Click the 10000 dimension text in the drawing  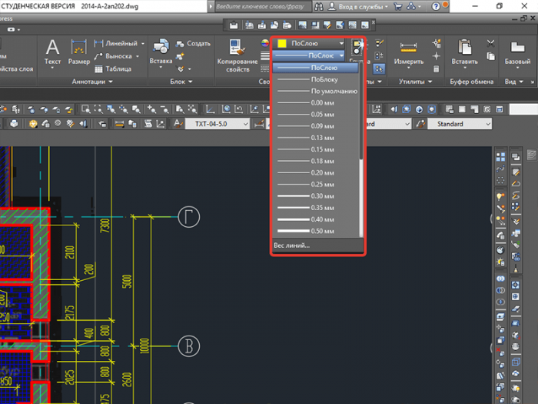[x=144, y=346]
